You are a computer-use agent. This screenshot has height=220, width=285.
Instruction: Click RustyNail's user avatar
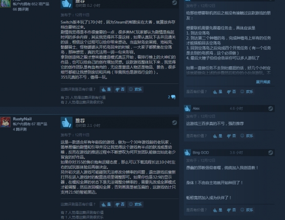point(5,122)
